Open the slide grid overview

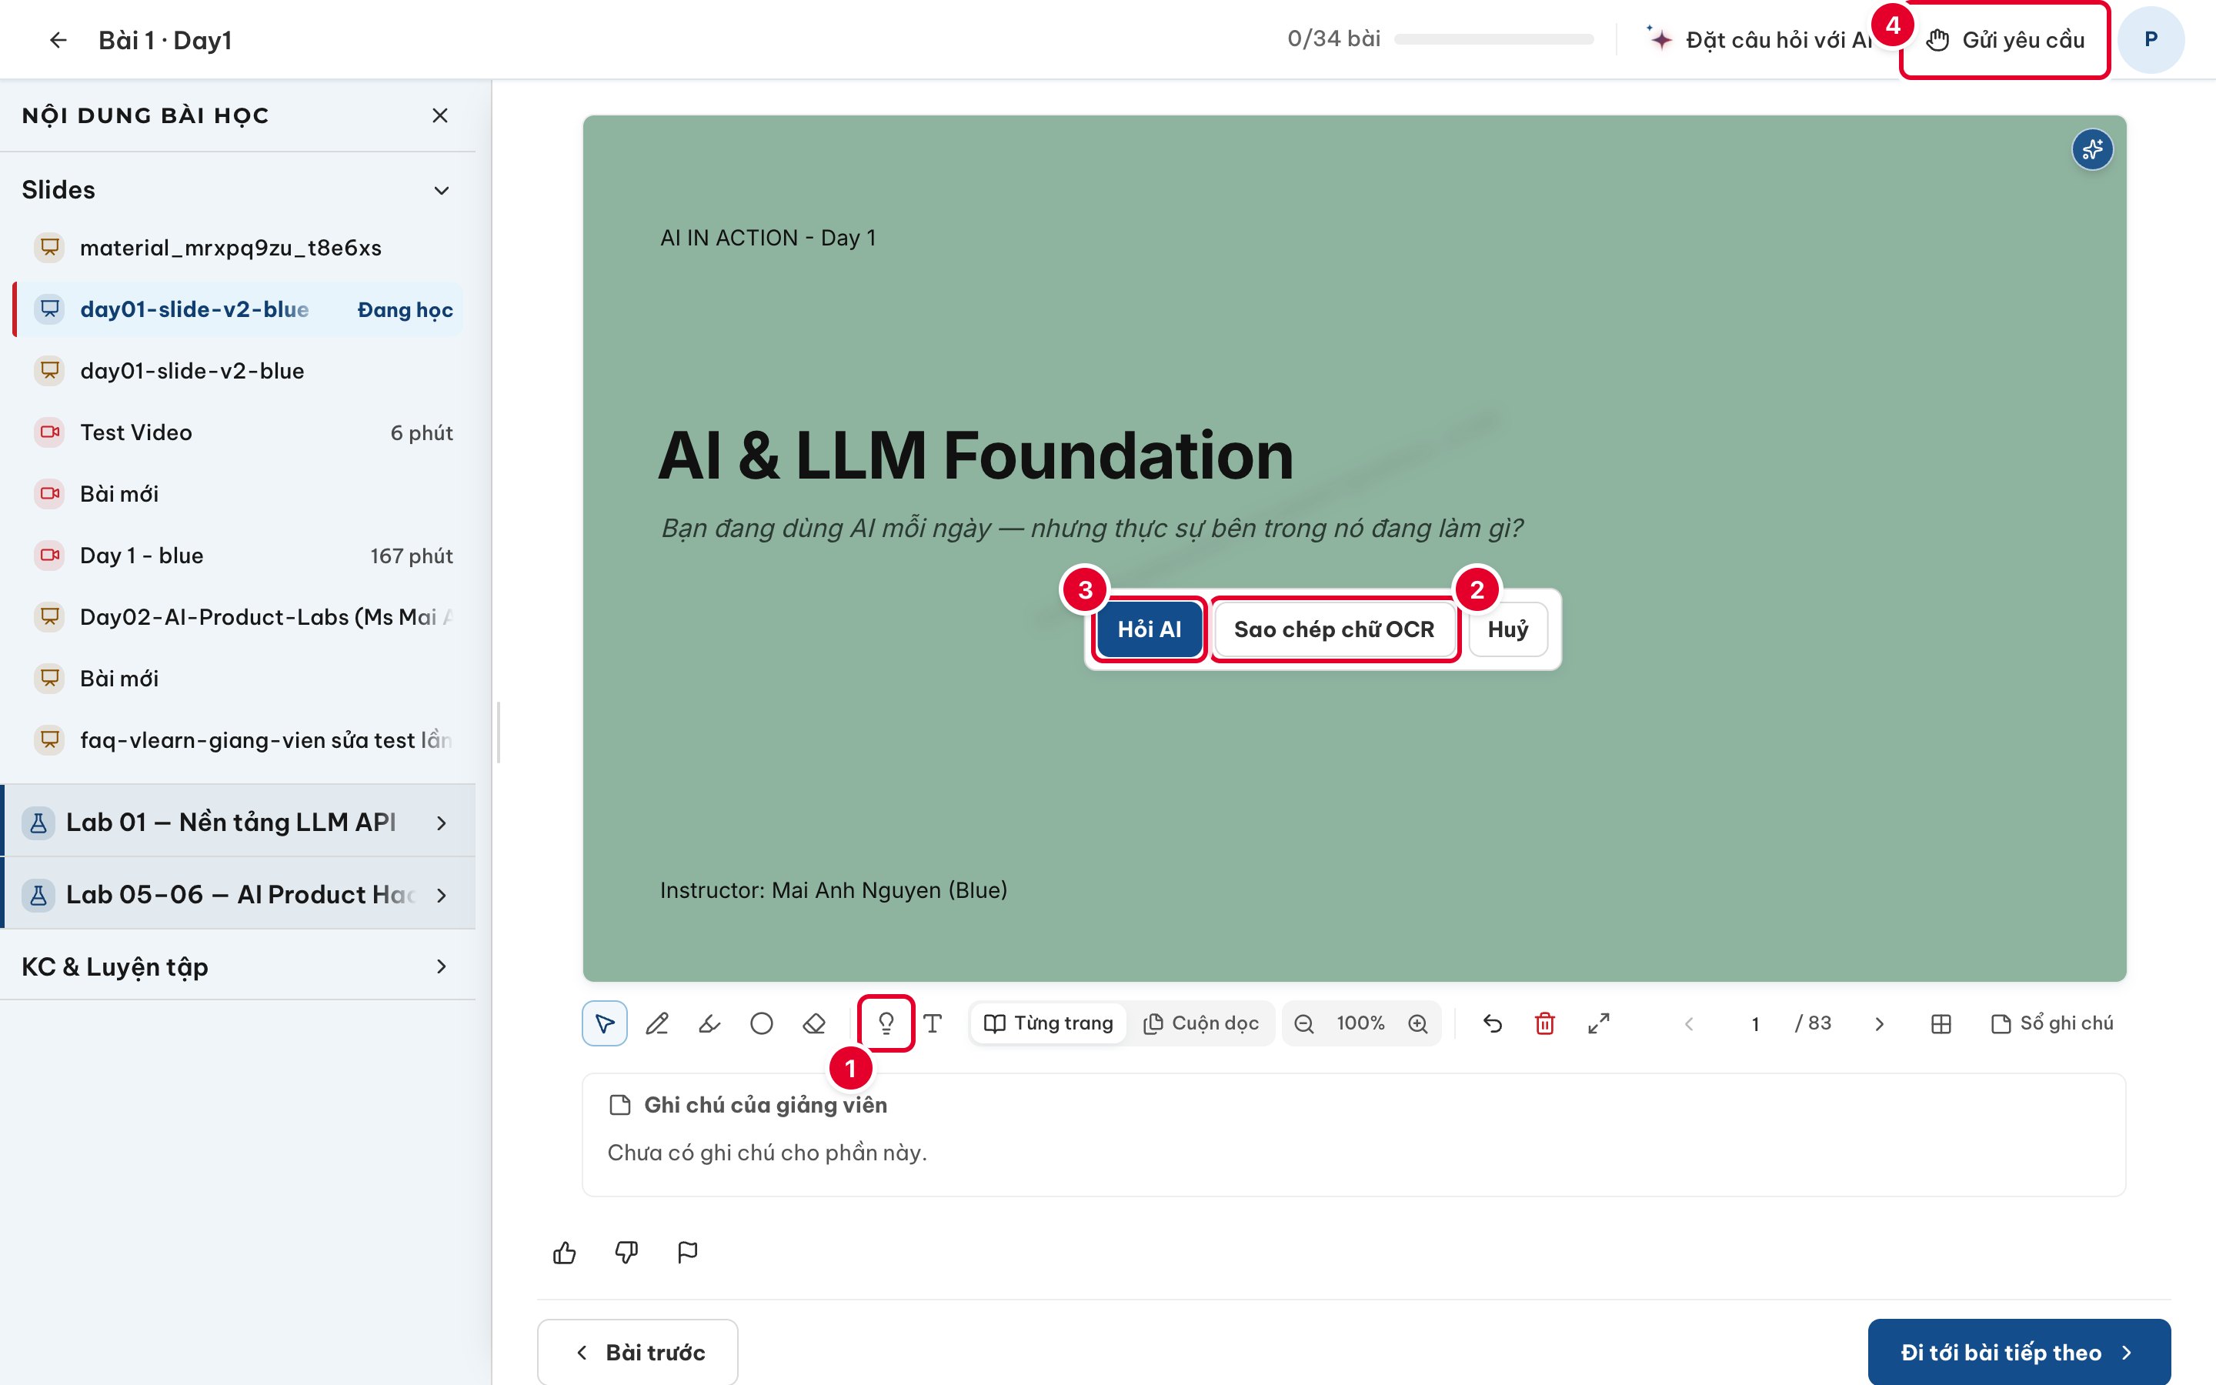[x=1941, y=1023]
